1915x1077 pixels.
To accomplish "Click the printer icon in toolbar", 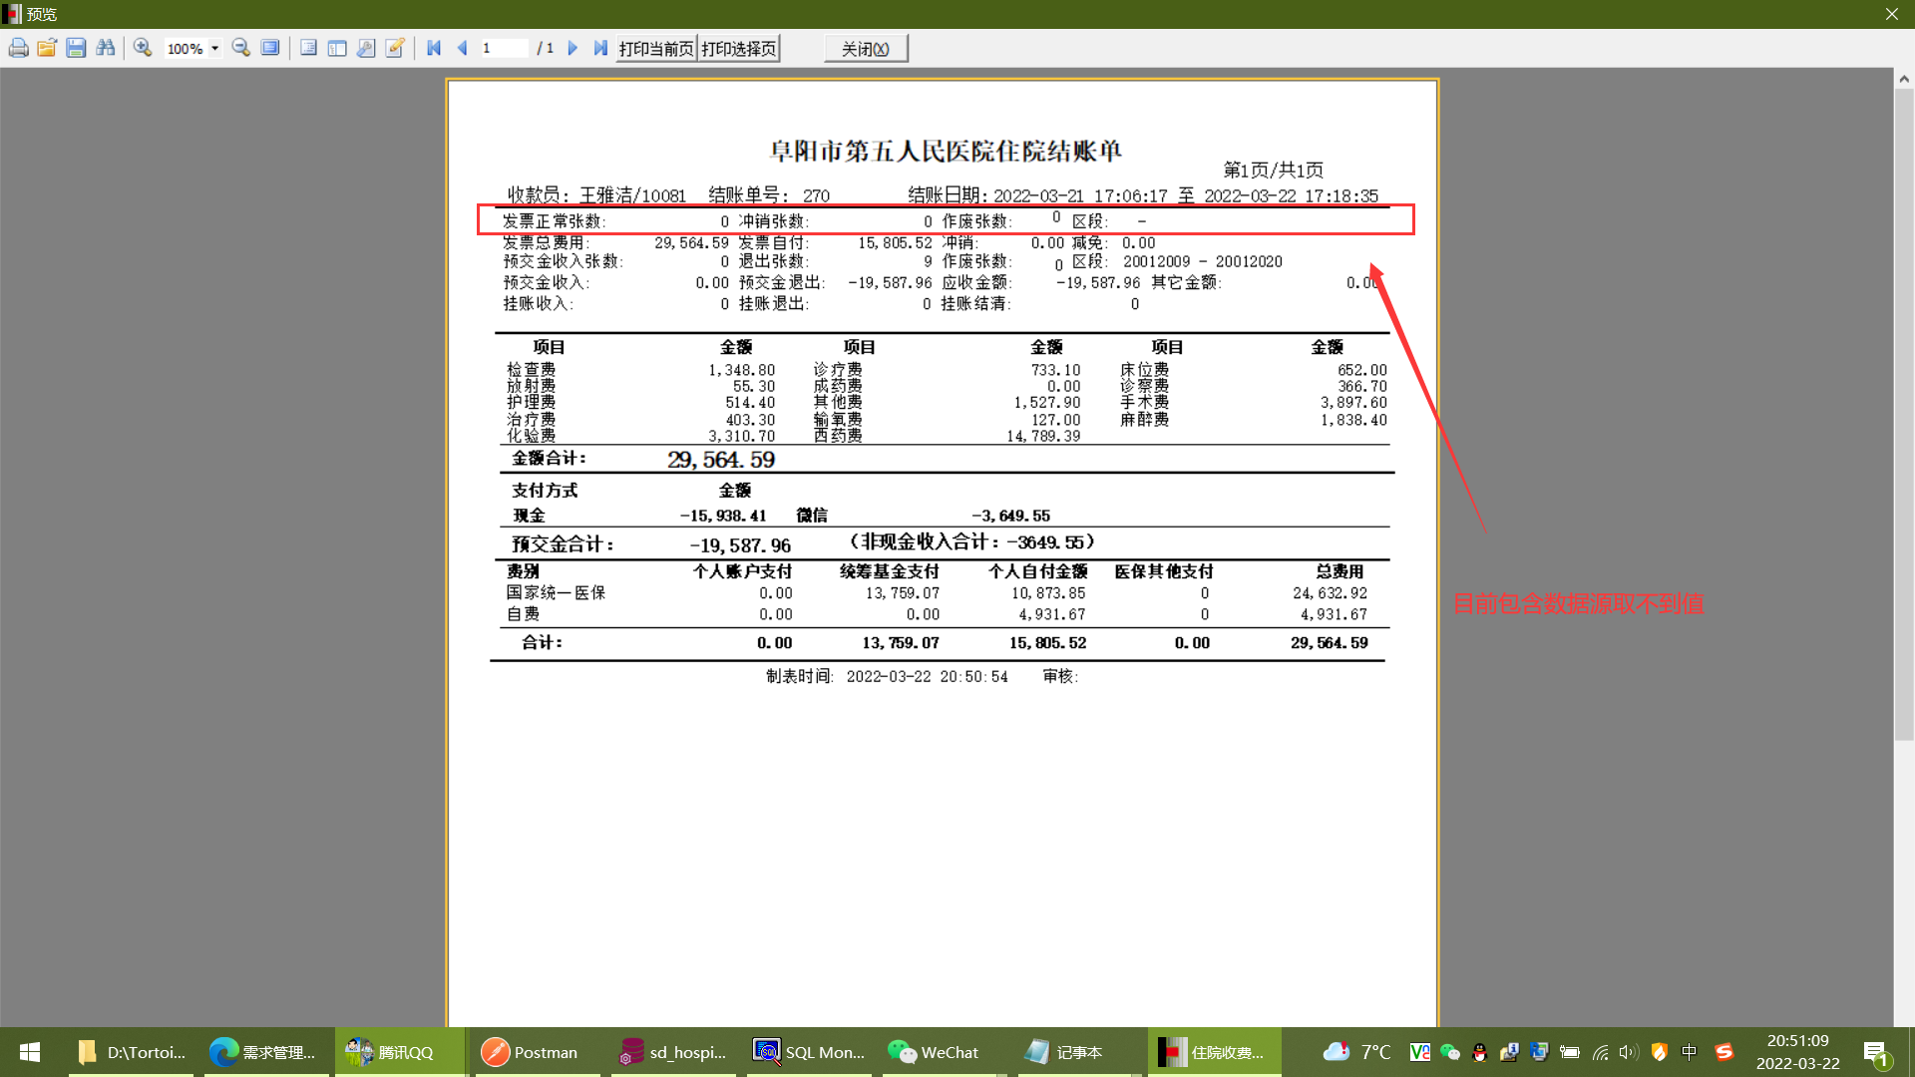I will (18, 48).
